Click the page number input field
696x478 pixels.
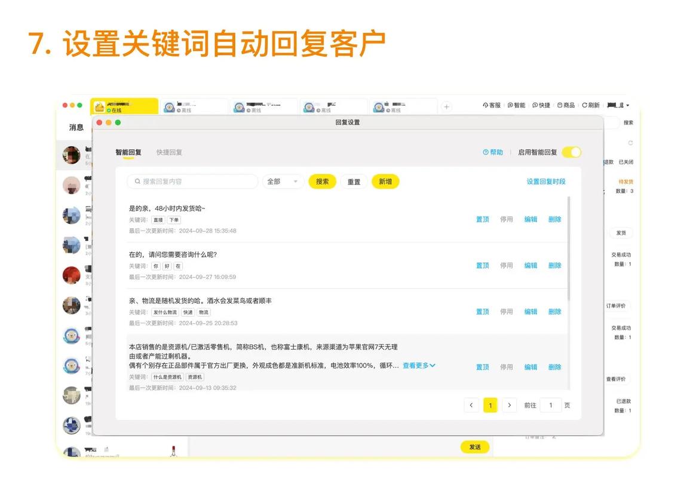[x=550, y=405]
